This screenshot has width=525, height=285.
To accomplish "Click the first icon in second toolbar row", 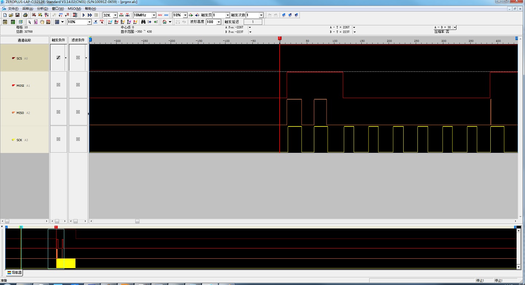I will click(5, 22).
